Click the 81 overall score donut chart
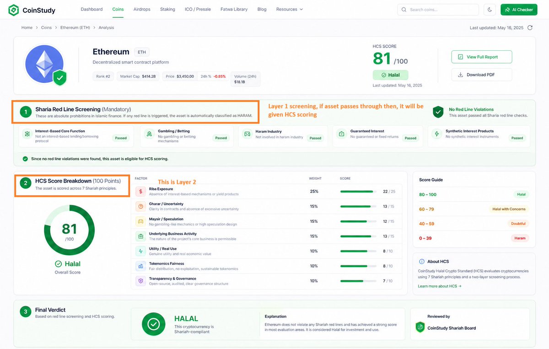549x349 pixels. (x=70, y=231)
